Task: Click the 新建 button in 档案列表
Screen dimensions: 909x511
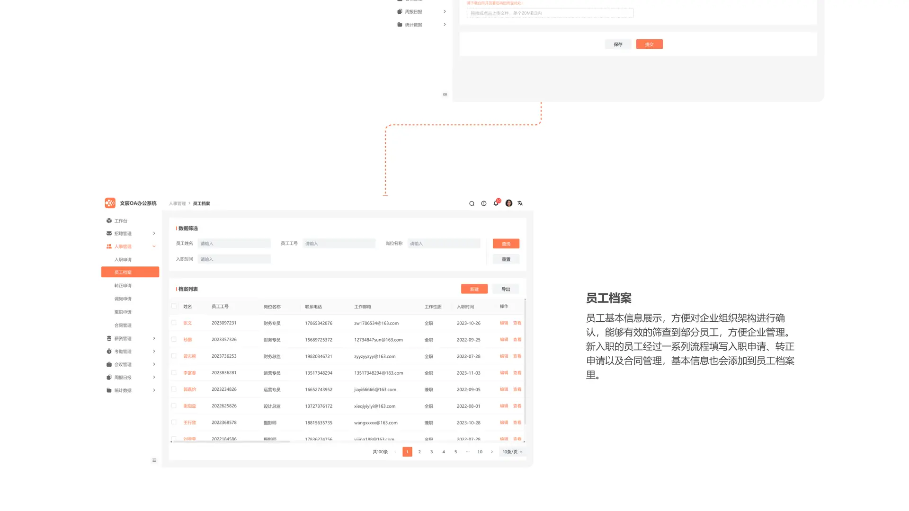Action: pyautogui.click(x=474, y=289)
